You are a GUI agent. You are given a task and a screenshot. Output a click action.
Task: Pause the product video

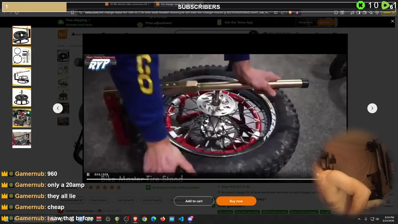[x=88, y=175]
